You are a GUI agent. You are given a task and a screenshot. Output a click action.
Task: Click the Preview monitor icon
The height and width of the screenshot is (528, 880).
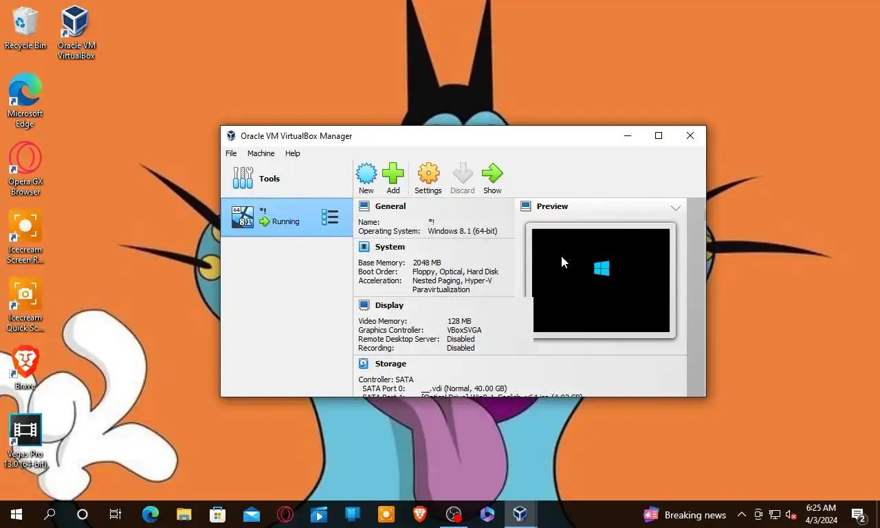pyautogui.click(x=526, y=206)
